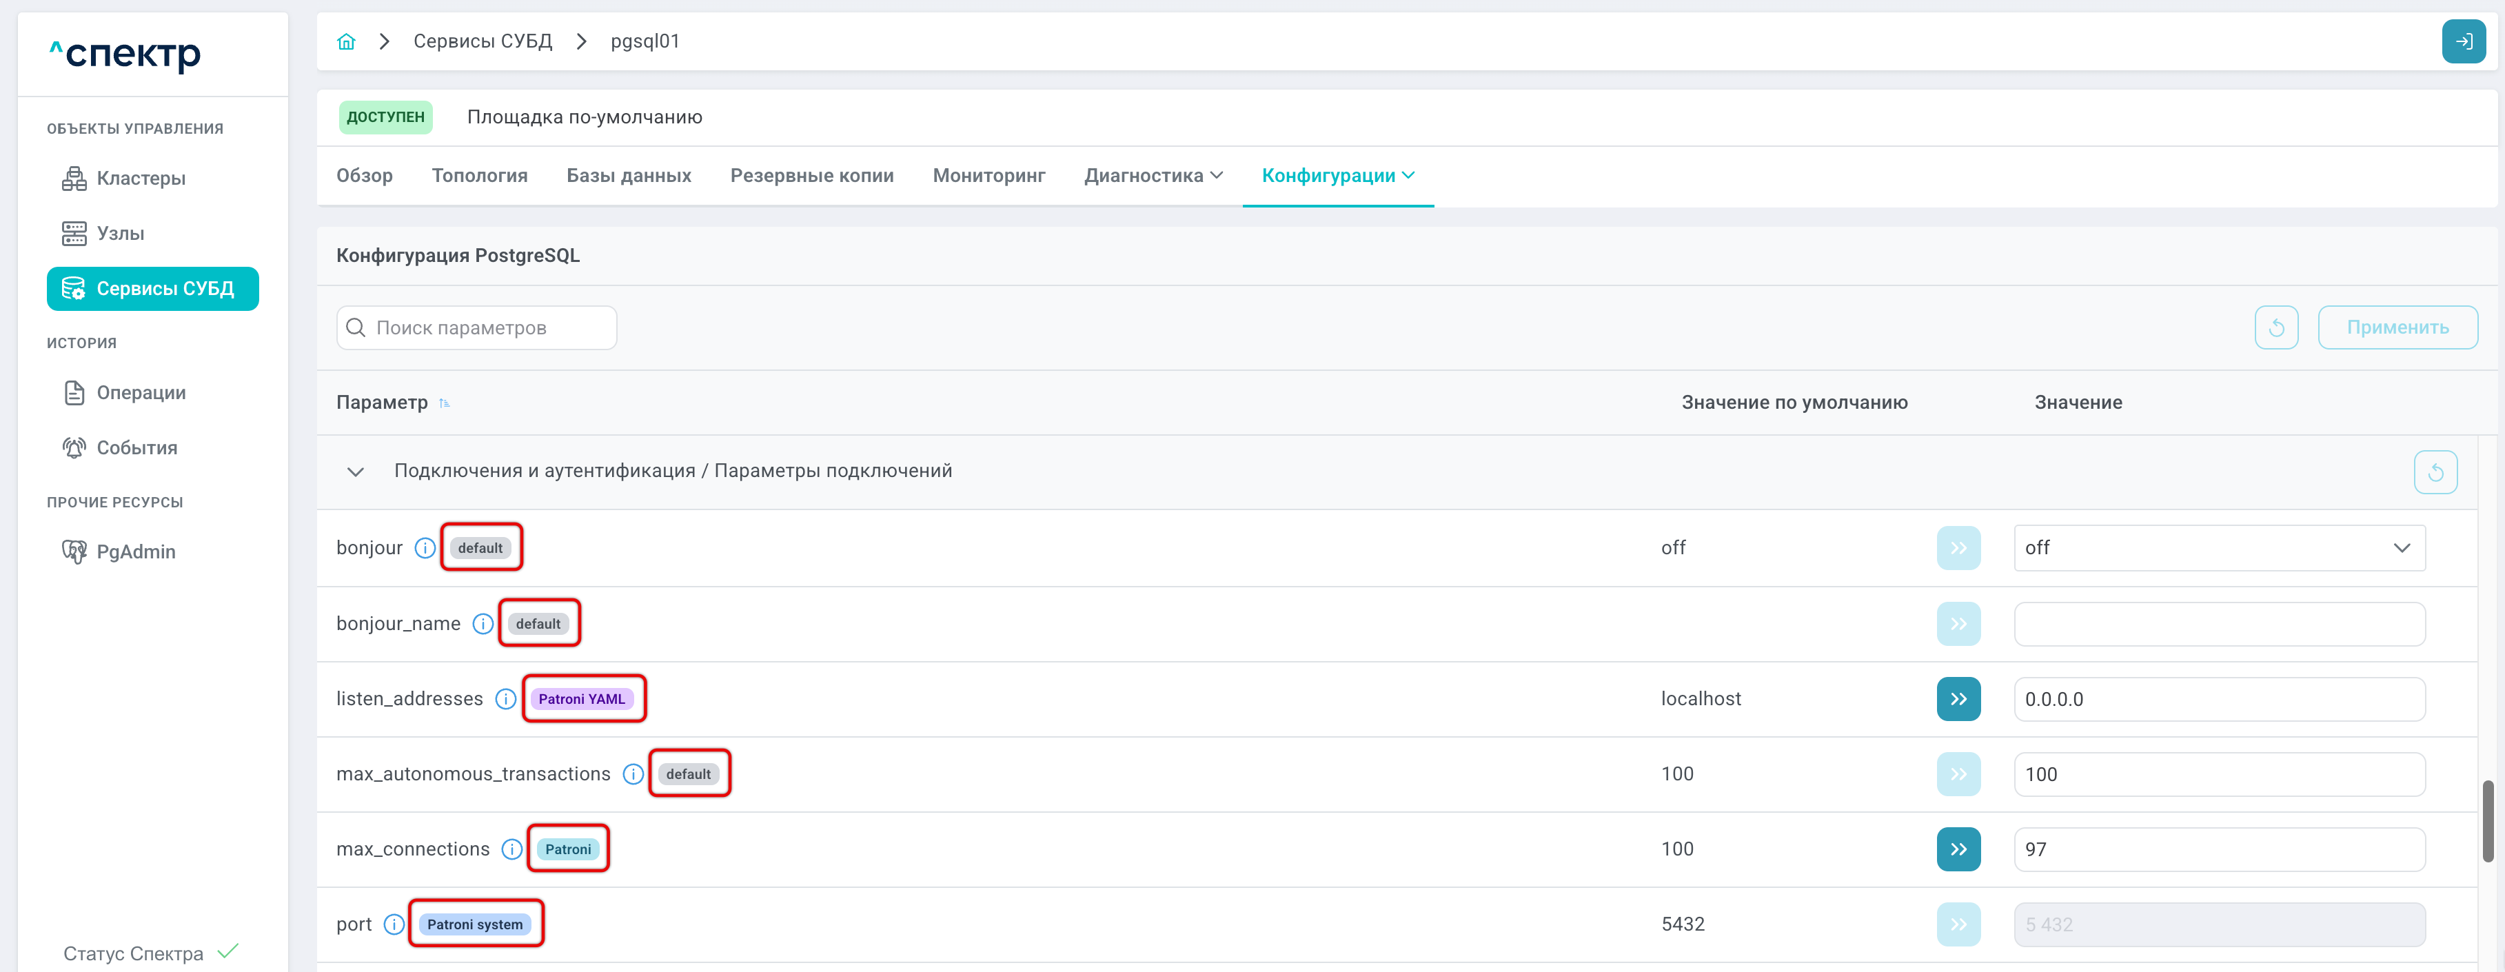Go to Сервисы СУБД breadcrumb link
Viewport: 2505px width, 972px height.
[x=483, y=42]
